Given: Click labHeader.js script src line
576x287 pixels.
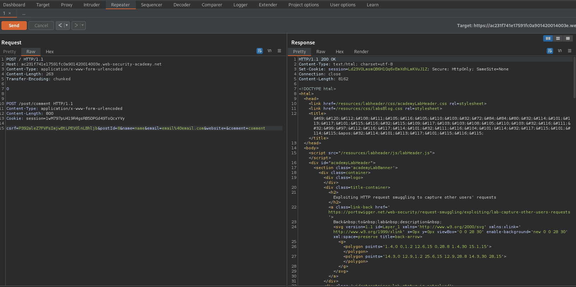Looking at the screenshot, I should [372, 153].
